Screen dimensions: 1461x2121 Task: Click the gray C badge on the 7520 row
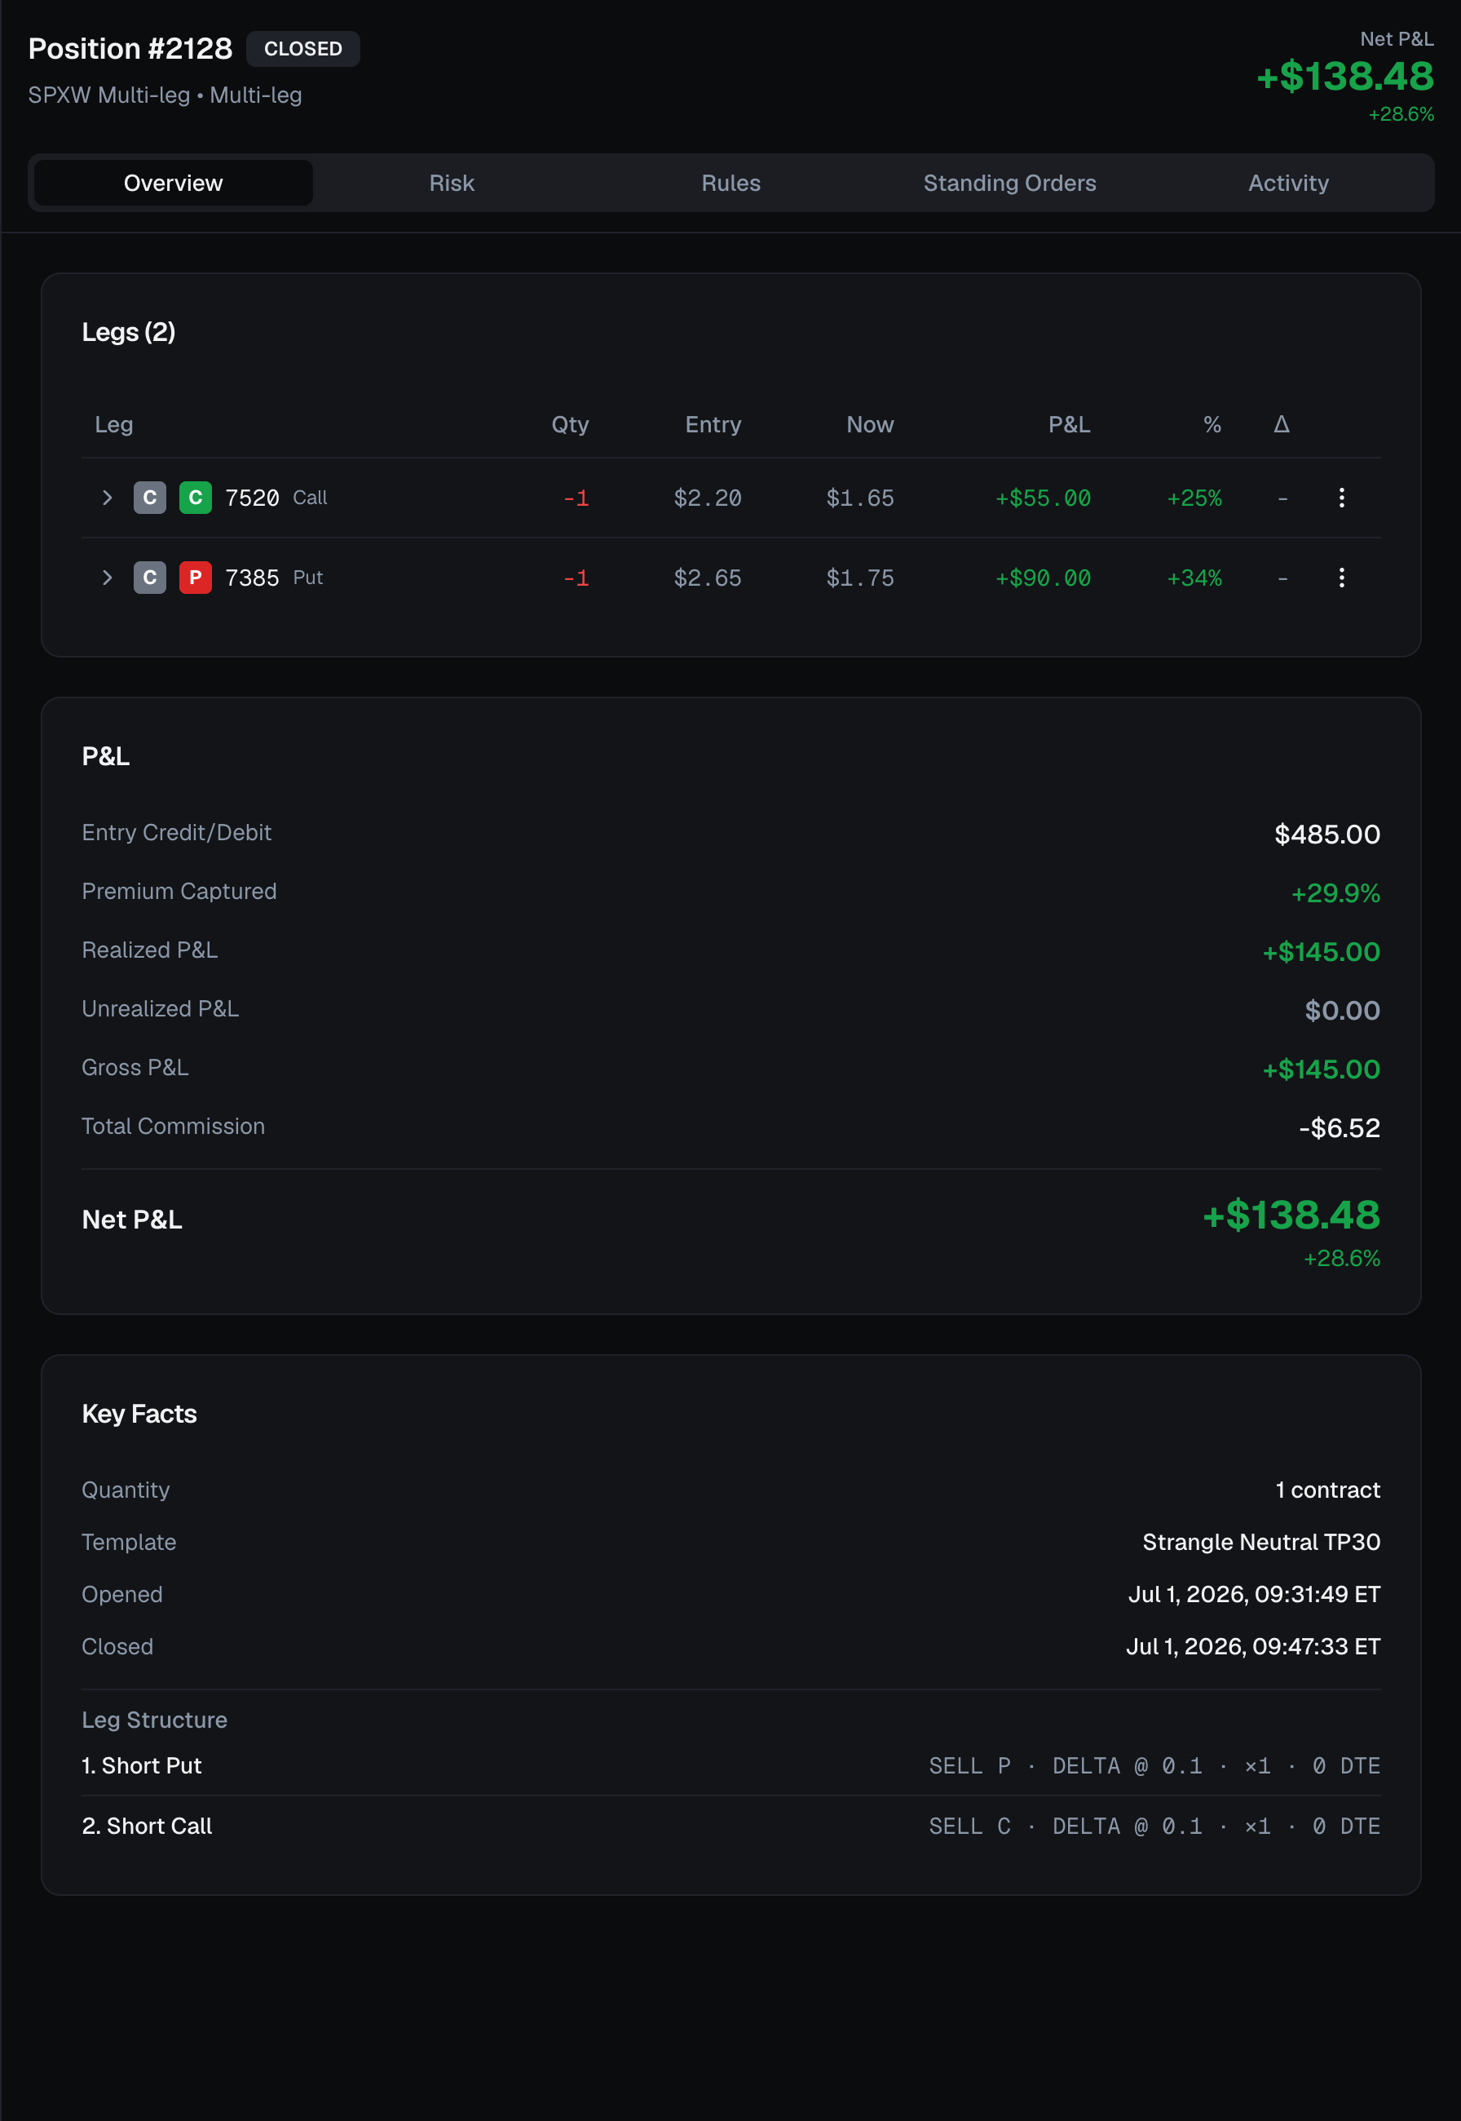pos(150,498)
